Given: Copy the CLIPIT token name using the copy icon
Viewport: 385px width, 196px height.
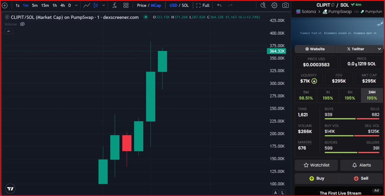Looking at the screenshot, I should pos(333,5).
